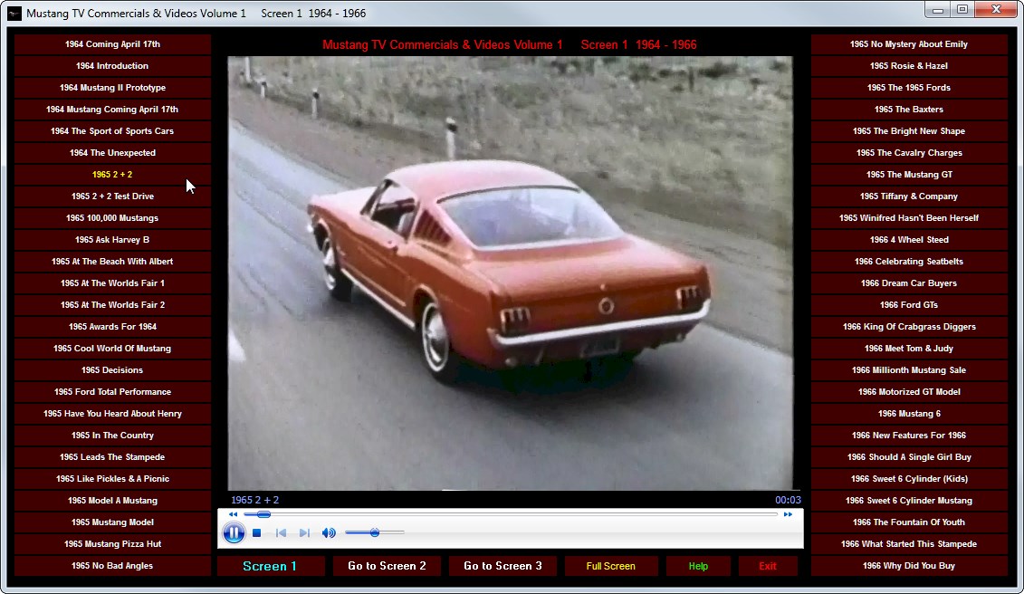This screenshot has height=594, width=1024.
Task: Click the 00:03 elapsed time readout
Action: click(788, 500)
